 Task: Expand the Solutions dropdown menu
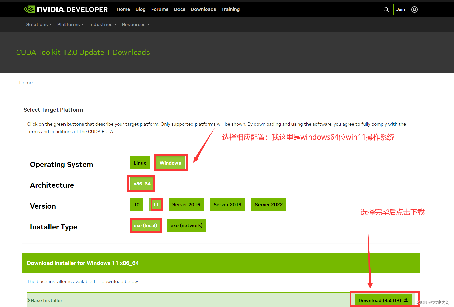tap(39, 25)
